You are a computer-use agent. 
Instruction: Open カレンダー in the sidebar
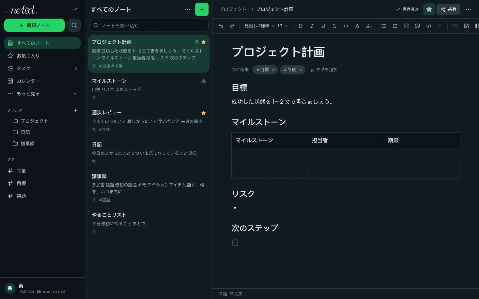[42, 81]
